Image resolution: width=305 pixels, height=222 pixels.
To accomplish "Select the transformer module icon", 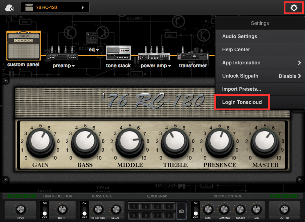I will [x=193, y=53].
